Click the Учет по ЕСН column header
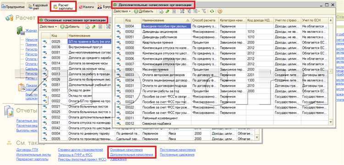 click(x=315, y=20)
